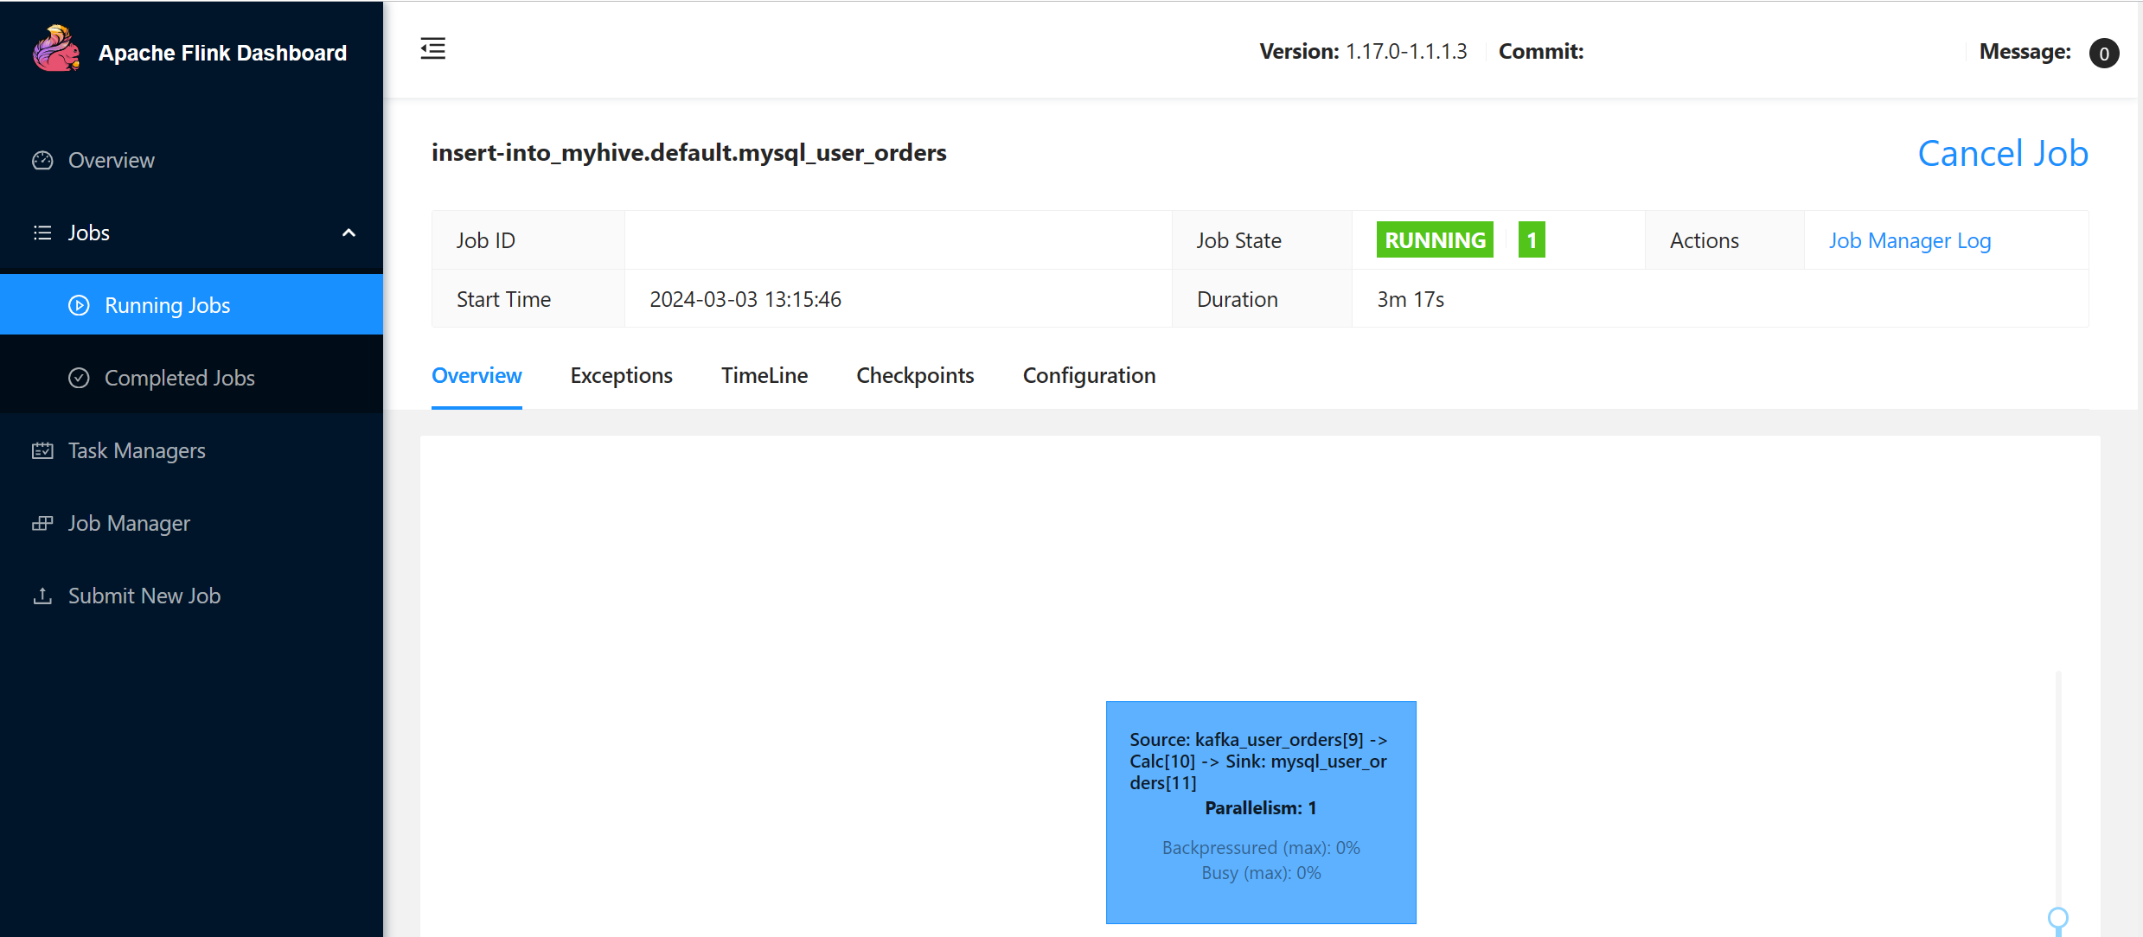Screen dimensions: 2143x937
Task: Click the Completed Jobs checkmark icon
Action: pyautogui.click(x=79, y=379)
